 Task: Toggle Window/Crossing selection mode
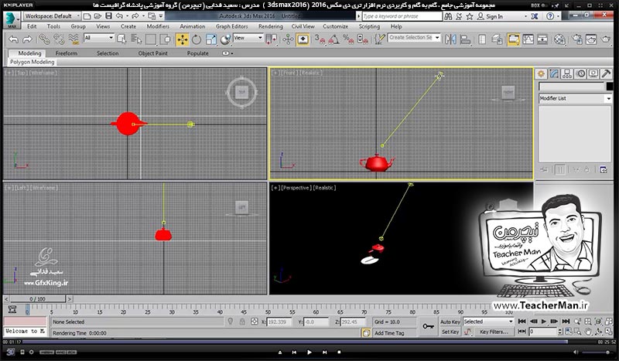click(166, 39)
